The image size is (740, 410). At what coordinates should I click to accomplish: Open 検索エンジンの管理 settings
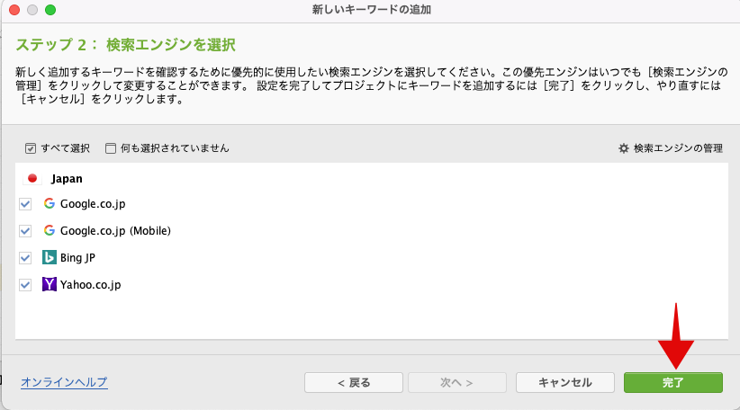671,148
